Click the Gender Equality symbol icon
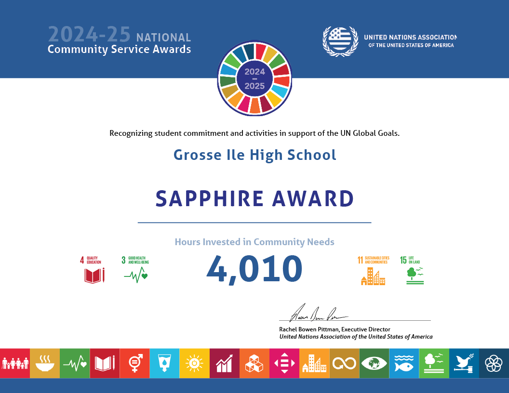The width and height of the screenshot is (509, 393). tap(134, 363)
